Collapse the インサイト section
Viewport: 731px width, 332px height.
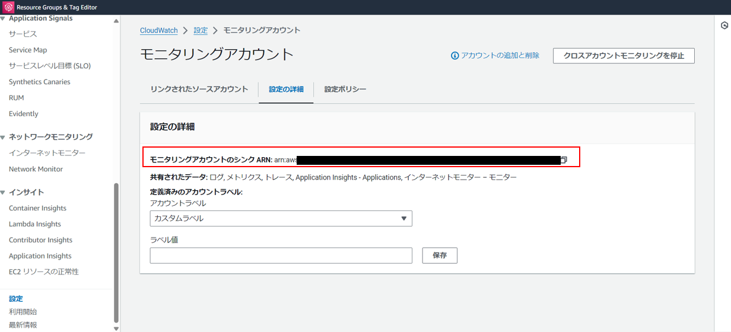pyautogui.click(x=3, y=193)
